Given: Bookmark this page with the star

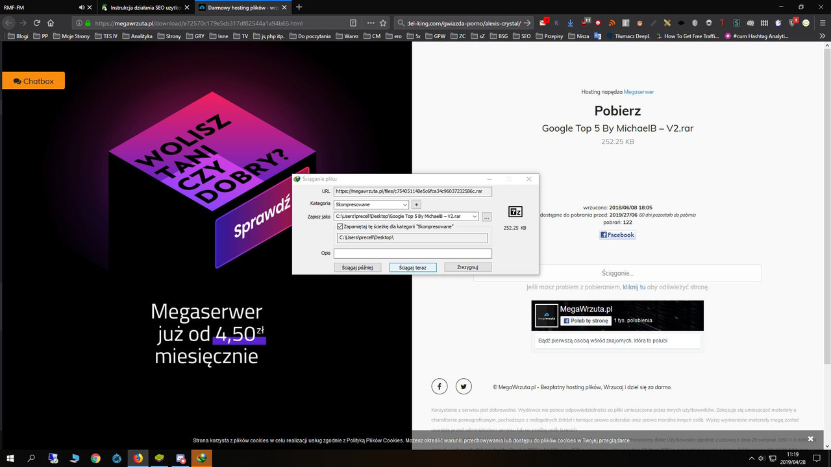Looking at the screenshot, I should click(384, 23).
